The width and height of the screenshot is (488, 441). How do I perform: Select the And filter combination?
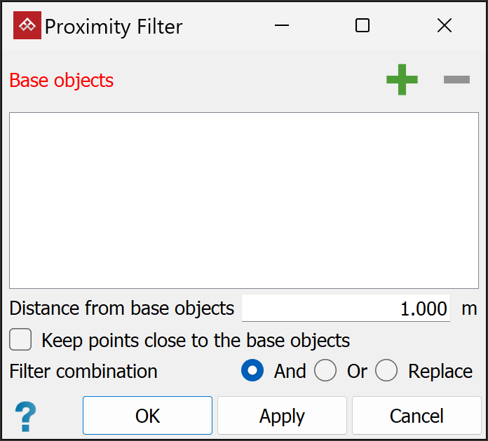(252, 371)
